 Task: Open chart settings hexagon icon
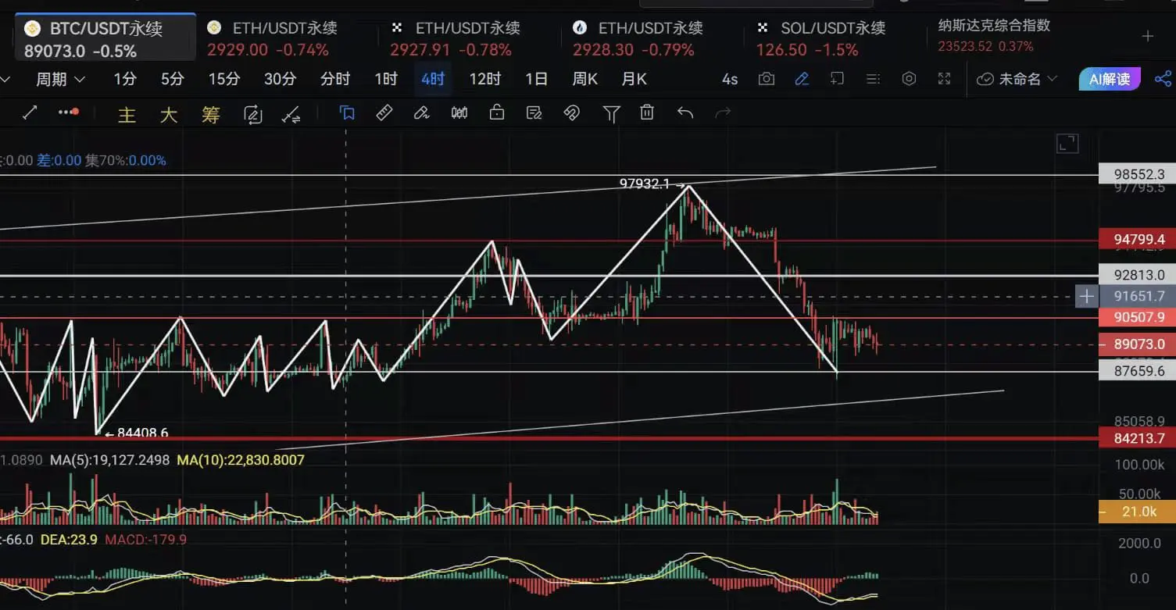(x=909, y=79)
